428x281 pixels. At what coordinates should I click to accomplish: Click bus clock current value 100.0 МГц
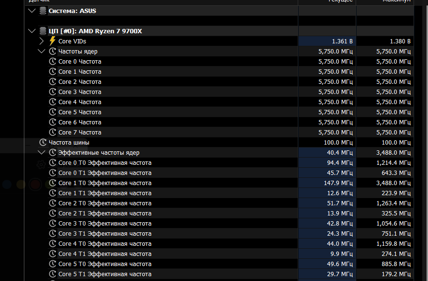click(338, 143)
